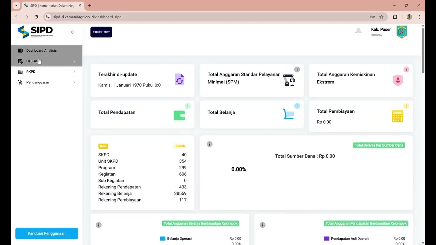Open the tab search dropdown

16,5
